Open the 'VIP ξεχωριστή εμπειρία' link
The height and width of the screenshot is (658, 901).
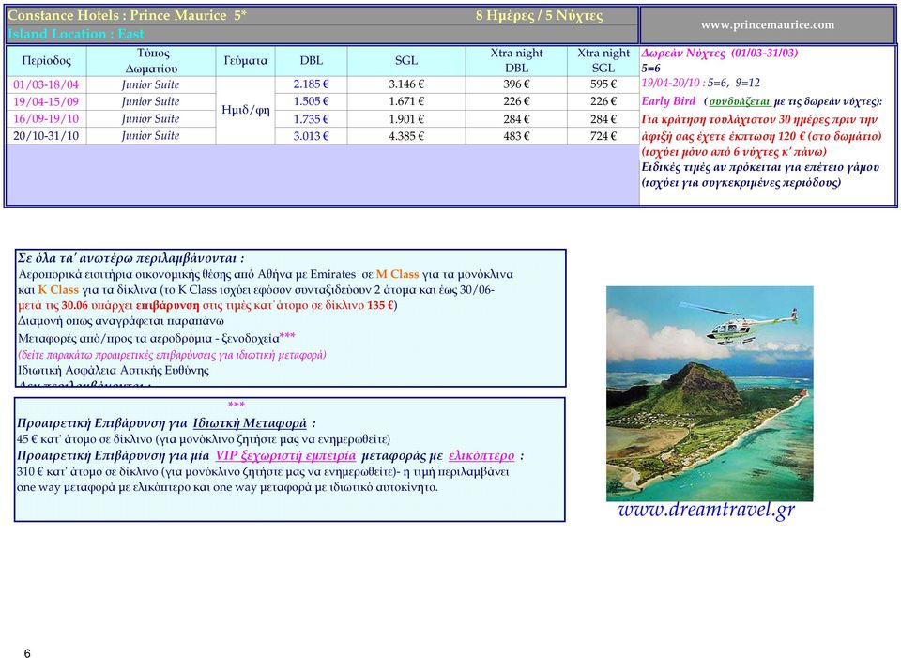tap(285, 455)
